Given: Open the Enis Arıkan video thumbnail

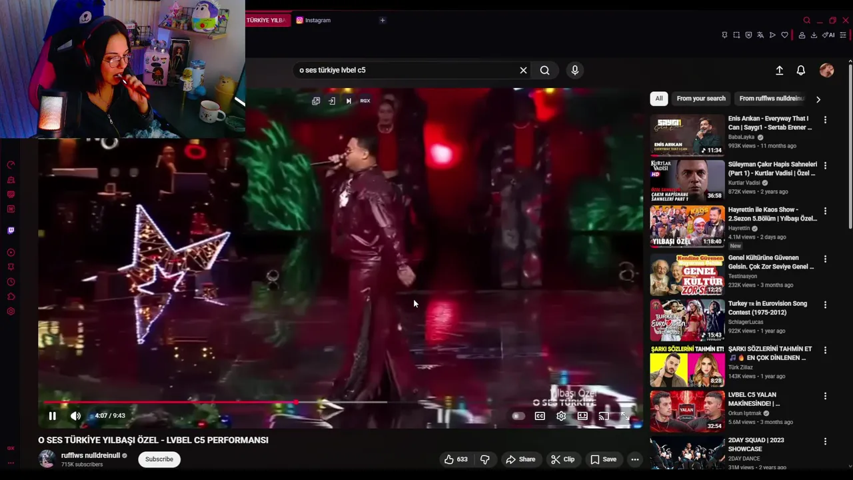Looking at the screenshot, I should 687,135.
